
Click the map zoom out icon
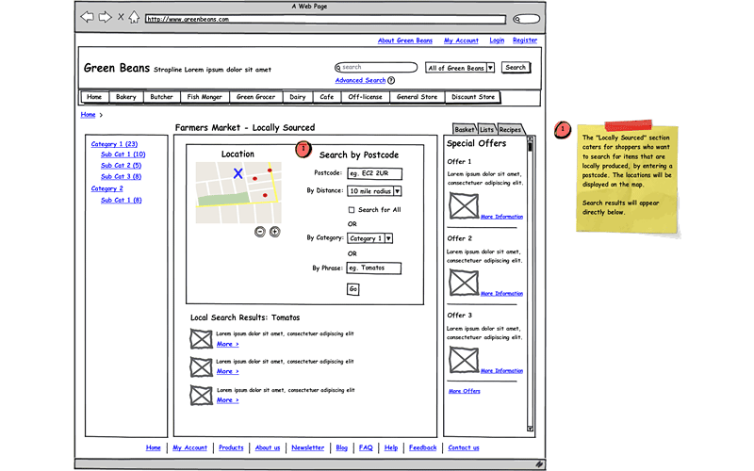[260, 232]
